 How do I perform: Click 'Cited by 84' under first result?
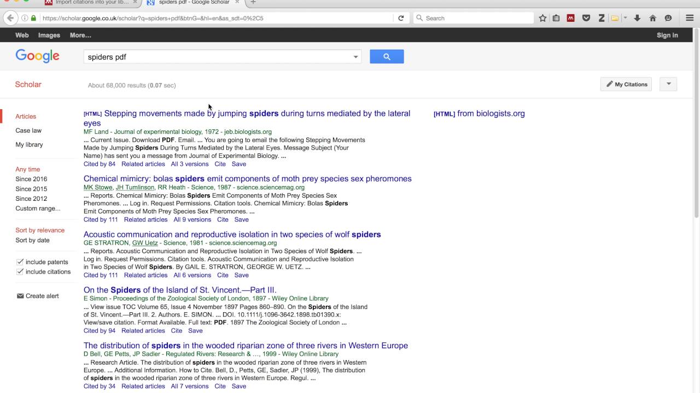[100, 164]
